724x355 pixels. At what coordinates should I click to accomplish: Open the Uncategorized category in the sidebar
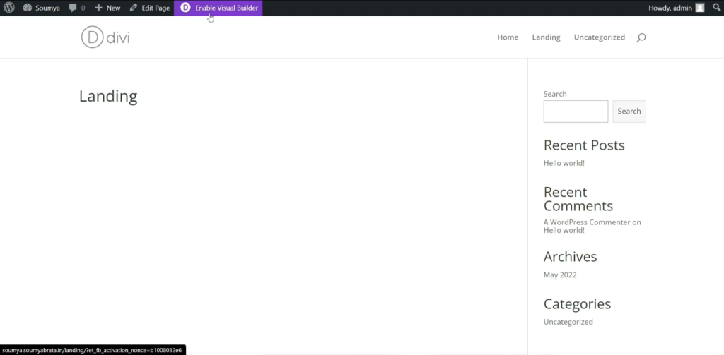pos(568,323)
